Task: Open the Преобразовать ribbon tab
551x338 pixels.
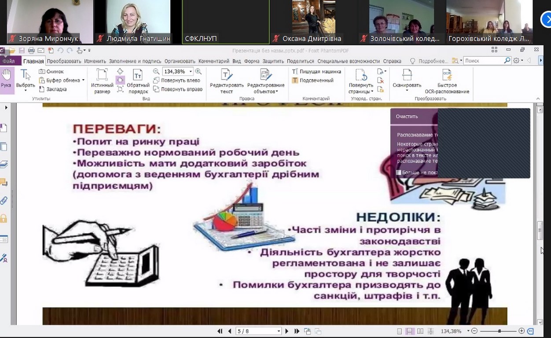Action: coord(64,61)
